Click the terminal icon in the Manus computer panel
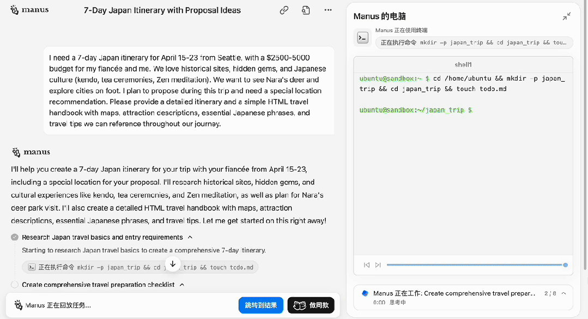Image resolution: width=588 pixels, height=319 pixels. [x=362, y=38]
